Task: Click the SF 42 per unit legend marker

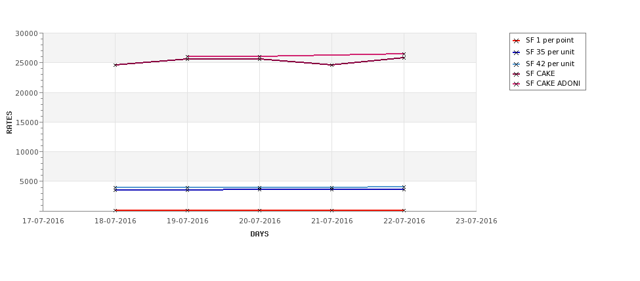Action: click(x=517, y=64)
